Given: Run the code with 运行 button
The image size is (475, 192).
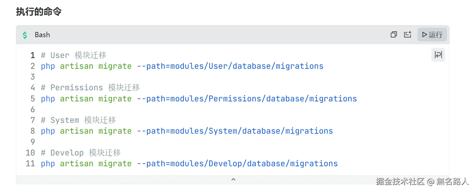Looking at the screenshot, I should point(432,35).
